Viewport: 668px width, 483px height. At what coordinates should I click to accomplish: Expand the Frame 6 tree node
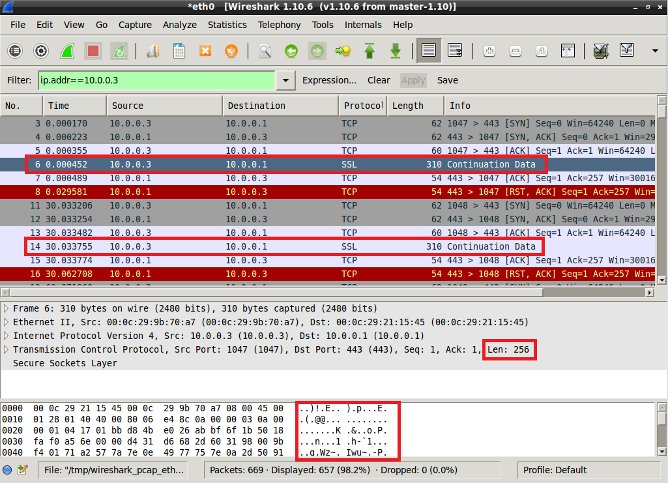(6, 308)
